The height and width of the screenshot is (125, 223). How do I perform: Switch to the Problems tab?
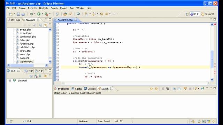click(x=62, y=89)
